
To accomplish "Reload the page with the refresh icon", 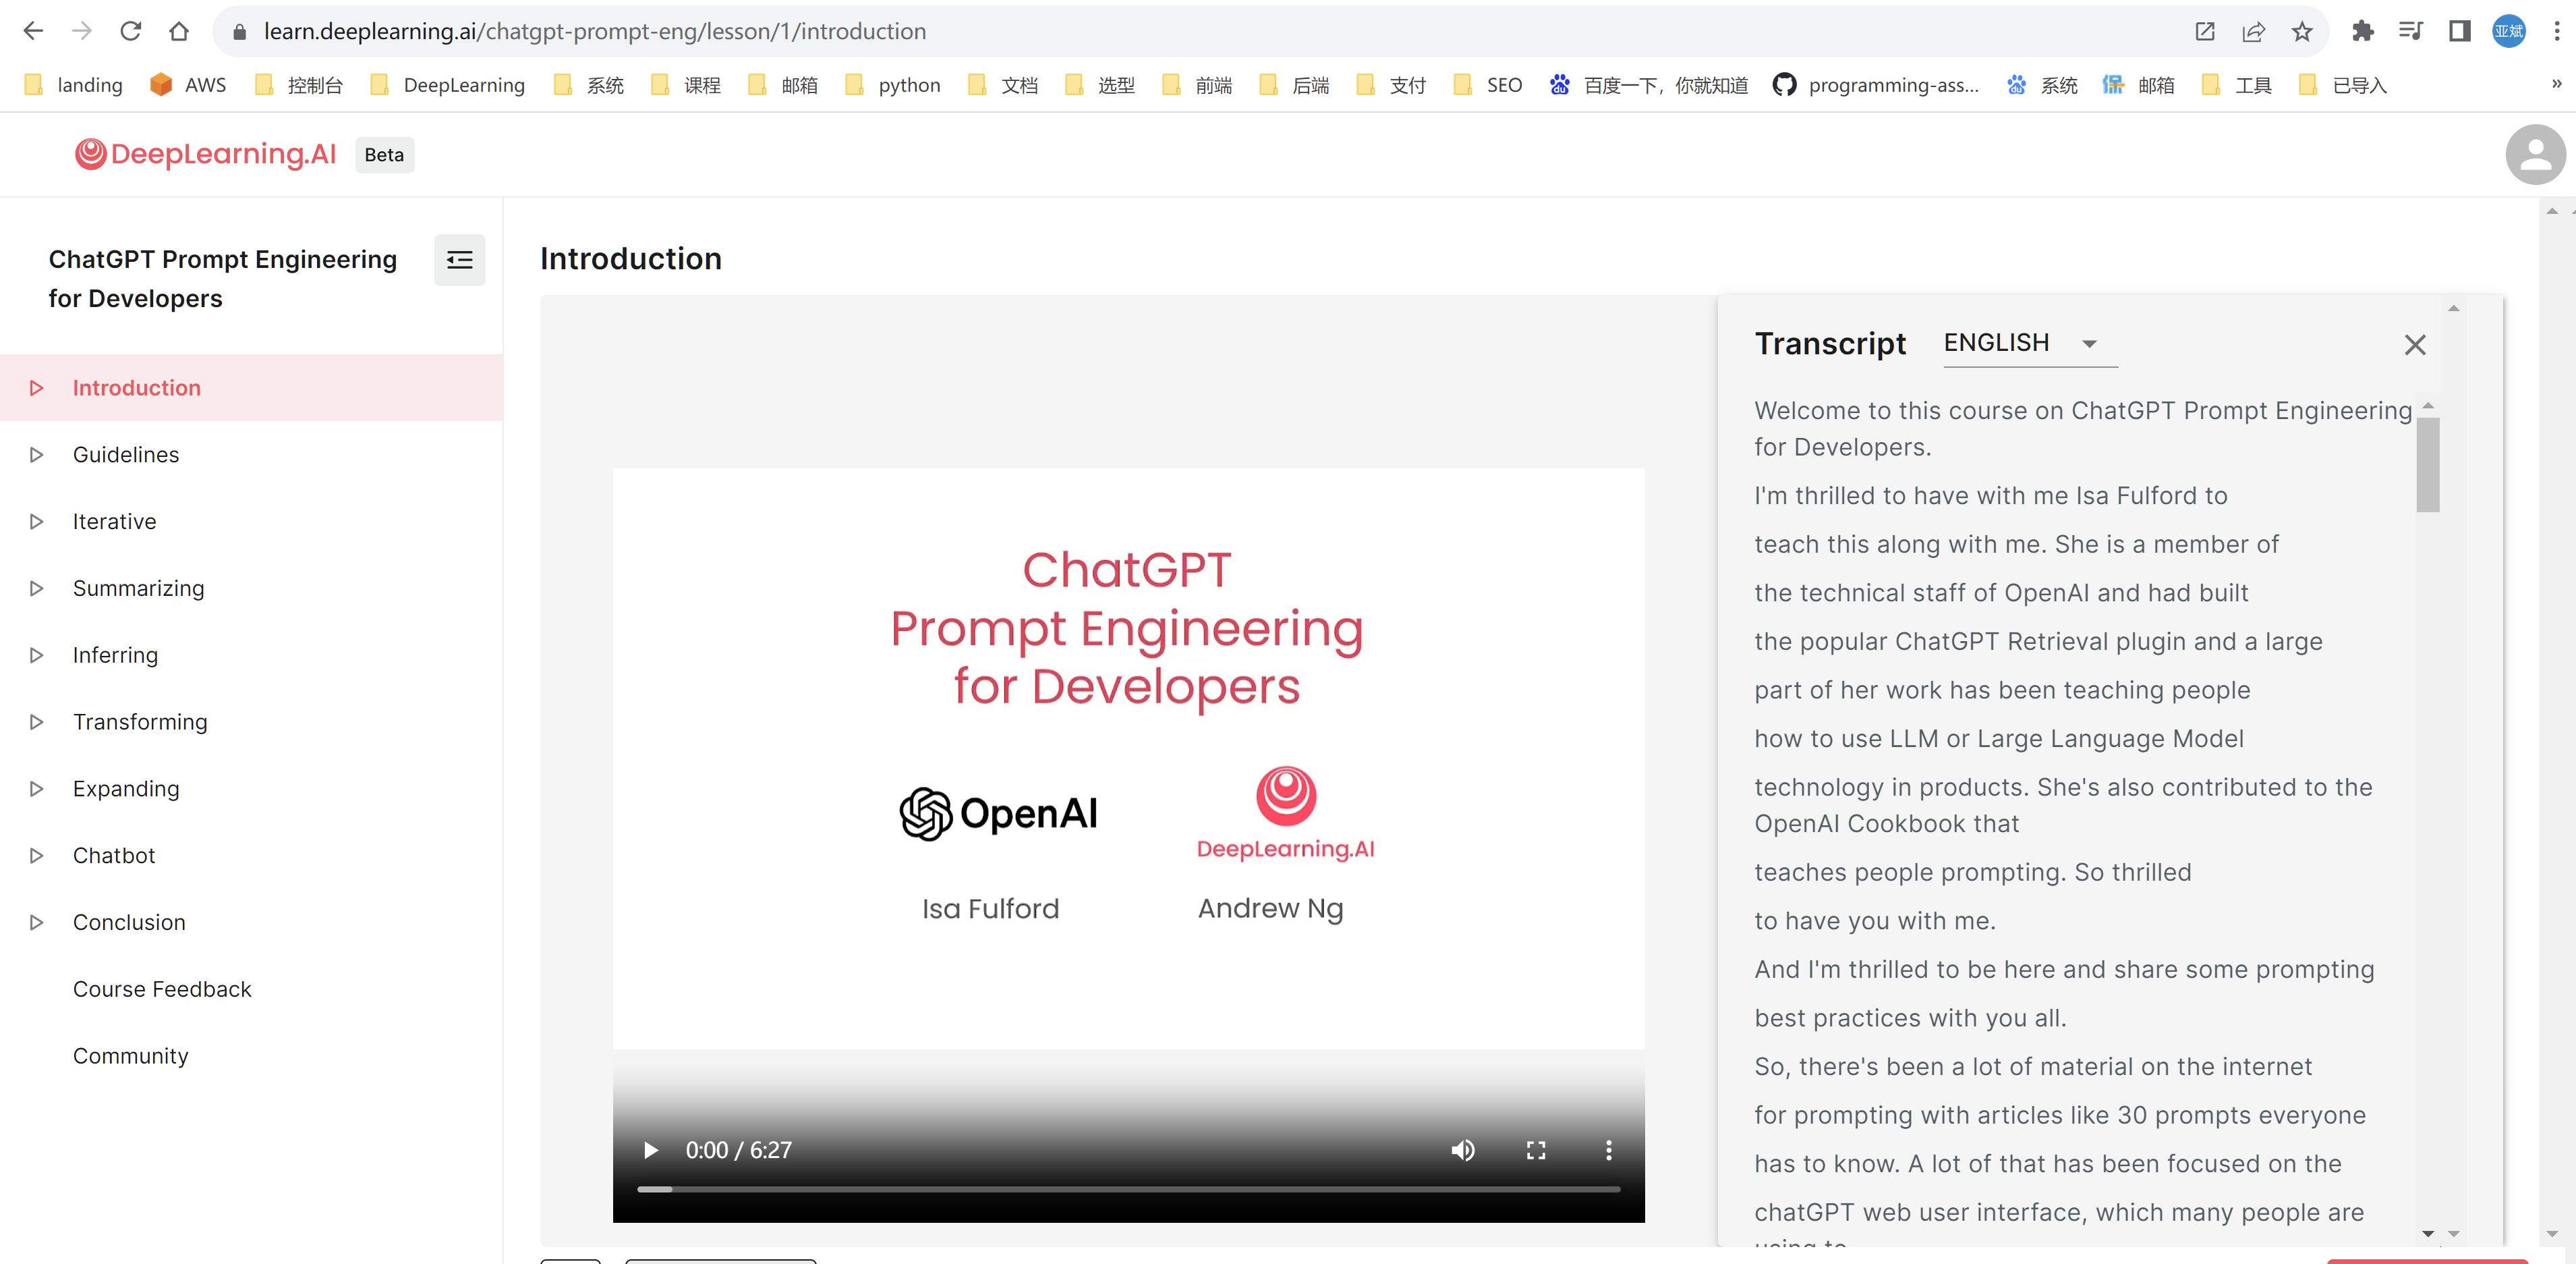I will click(x=130, y=31).
